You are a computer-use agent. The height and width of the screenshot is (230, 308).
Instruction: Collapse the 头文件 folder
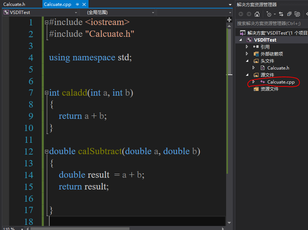(x=247, y=61)
